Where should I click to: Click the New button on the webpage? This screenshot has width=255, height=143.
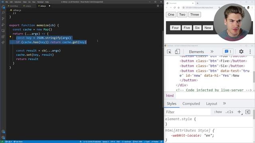[208, 28]
